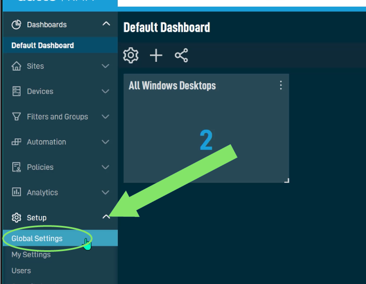Collapse the Setup section chevron

tap(106, 217)
